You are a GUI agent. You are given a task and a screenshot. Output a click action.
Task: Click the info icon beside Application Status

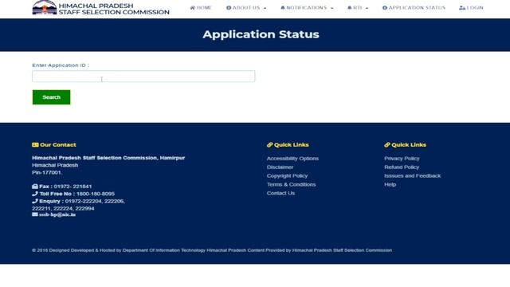[x=385, y=7]
